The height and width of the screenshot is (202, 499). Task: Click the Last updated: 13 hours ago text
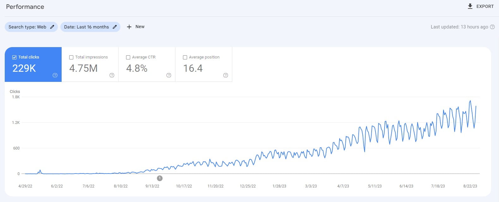pyautogui.click(x=459, y=27)
